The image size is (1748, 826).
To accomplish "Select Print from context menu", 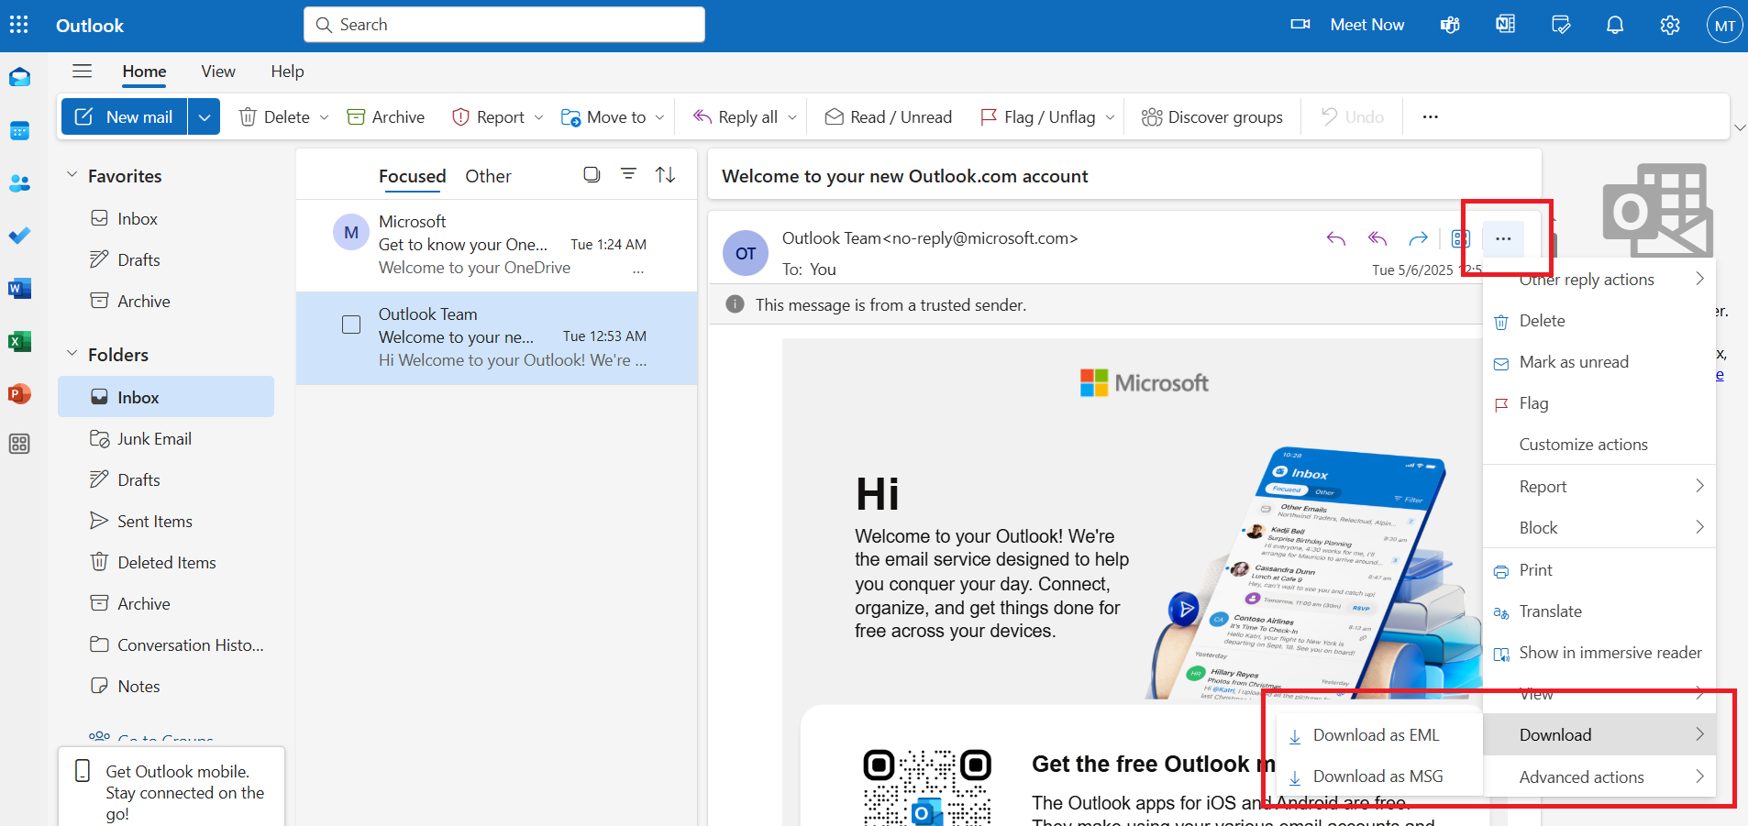I will (1599, 570).
